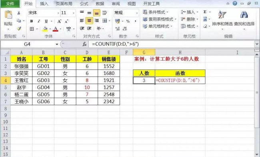Toggle Italic formatting
The width and height of the screenshot is (260, 157).
click(x=39, y=21)
